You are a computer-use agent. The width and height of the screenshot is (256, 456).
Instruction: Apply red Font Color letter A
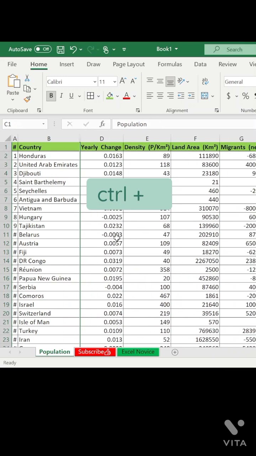126,96
